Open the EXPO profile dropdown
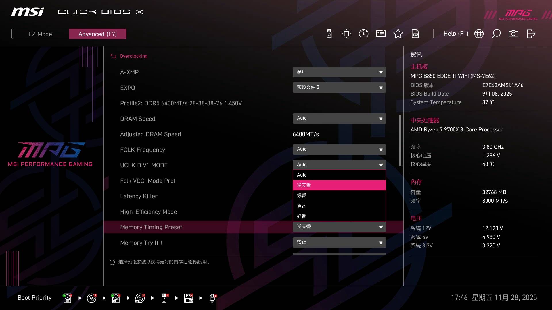The height and width of the screenshot is (310, 552). (x=339, y=88)
